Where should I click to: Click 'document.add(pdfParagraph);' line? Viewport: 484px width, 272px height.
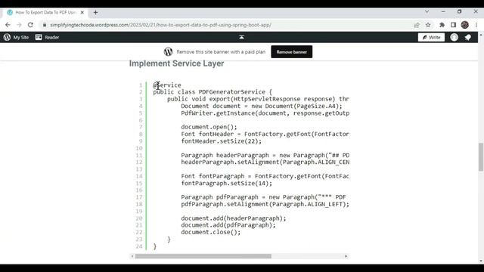[228, 225]
